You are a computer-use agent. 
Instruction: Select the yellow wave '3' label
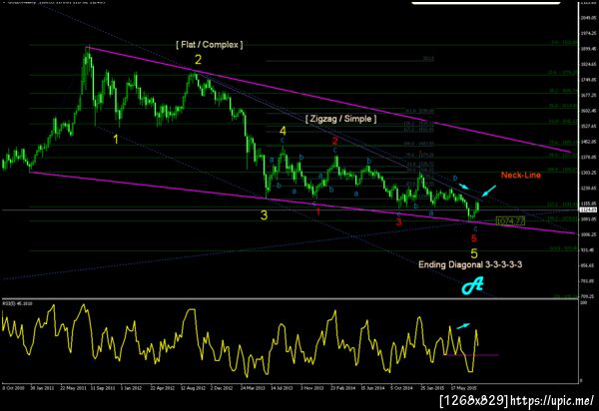pos(264,215)
